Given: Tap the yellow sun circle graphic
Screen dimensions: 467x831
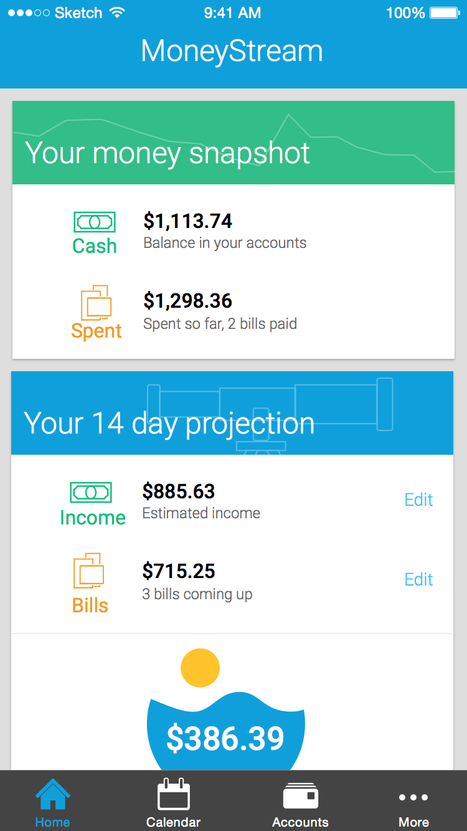Looking at the screenshot, I should pos(200,668).
